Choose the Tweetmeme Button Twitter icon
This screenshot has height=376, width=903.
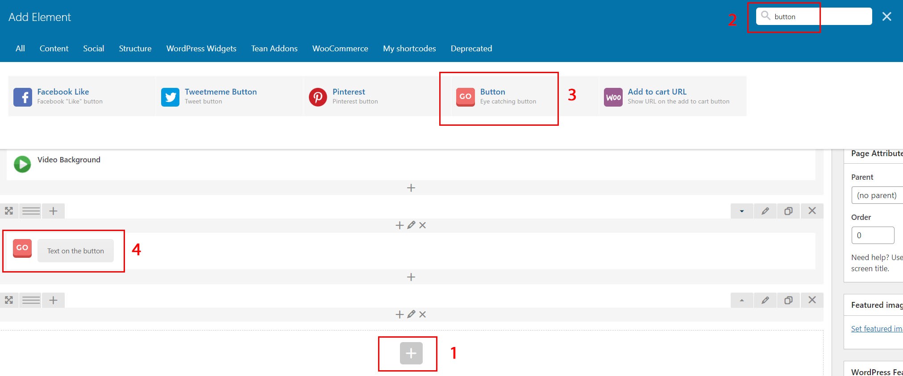pos(170,97)
